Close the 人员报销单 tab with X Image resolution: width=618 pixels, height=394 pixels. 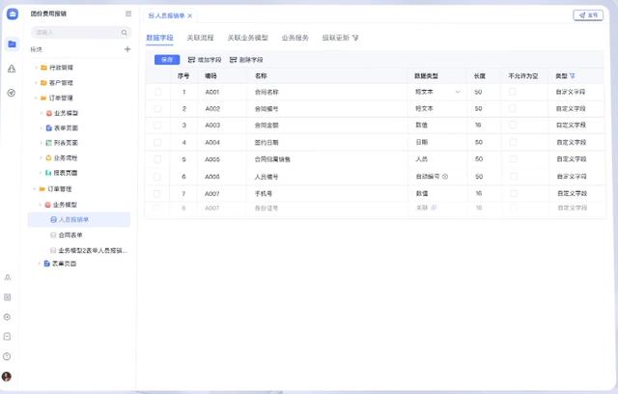tap(190, 15)
